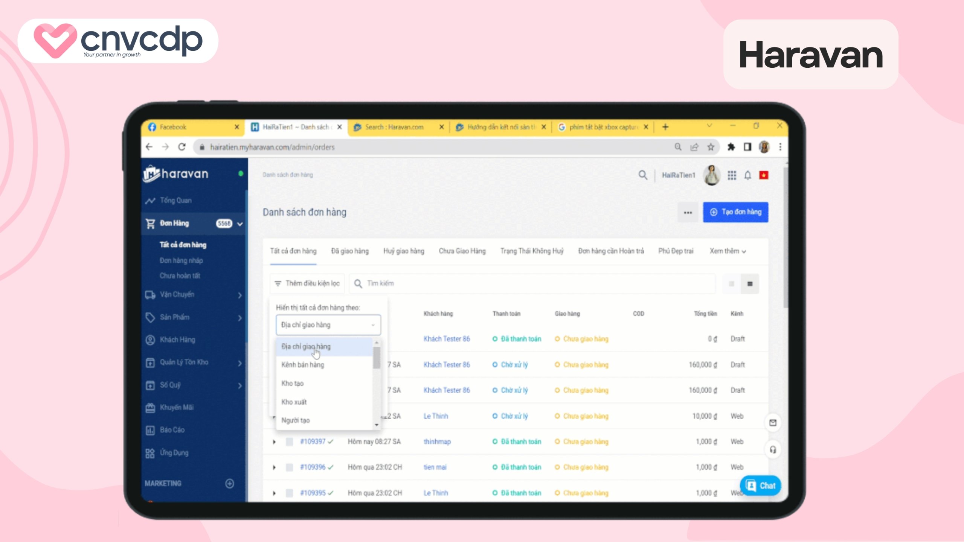Viewport: 964px width, 542px height.
Task: Bookmark page with star icon
Action: (711, 147)
